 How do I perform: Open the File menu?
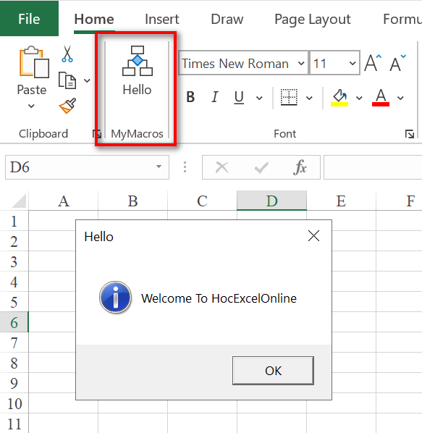click(29, 19)
